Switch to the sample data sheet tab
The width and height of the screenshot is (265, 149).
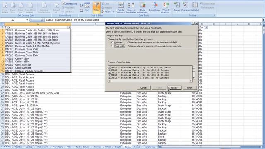[x=150, y=147]
